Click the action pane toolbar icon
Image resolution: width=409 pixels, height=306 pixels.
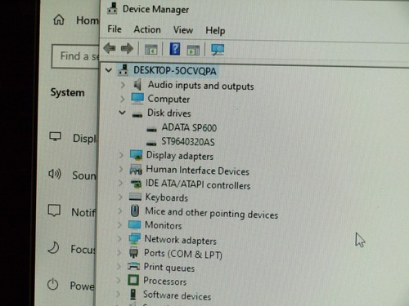click(x=193, y=50)
